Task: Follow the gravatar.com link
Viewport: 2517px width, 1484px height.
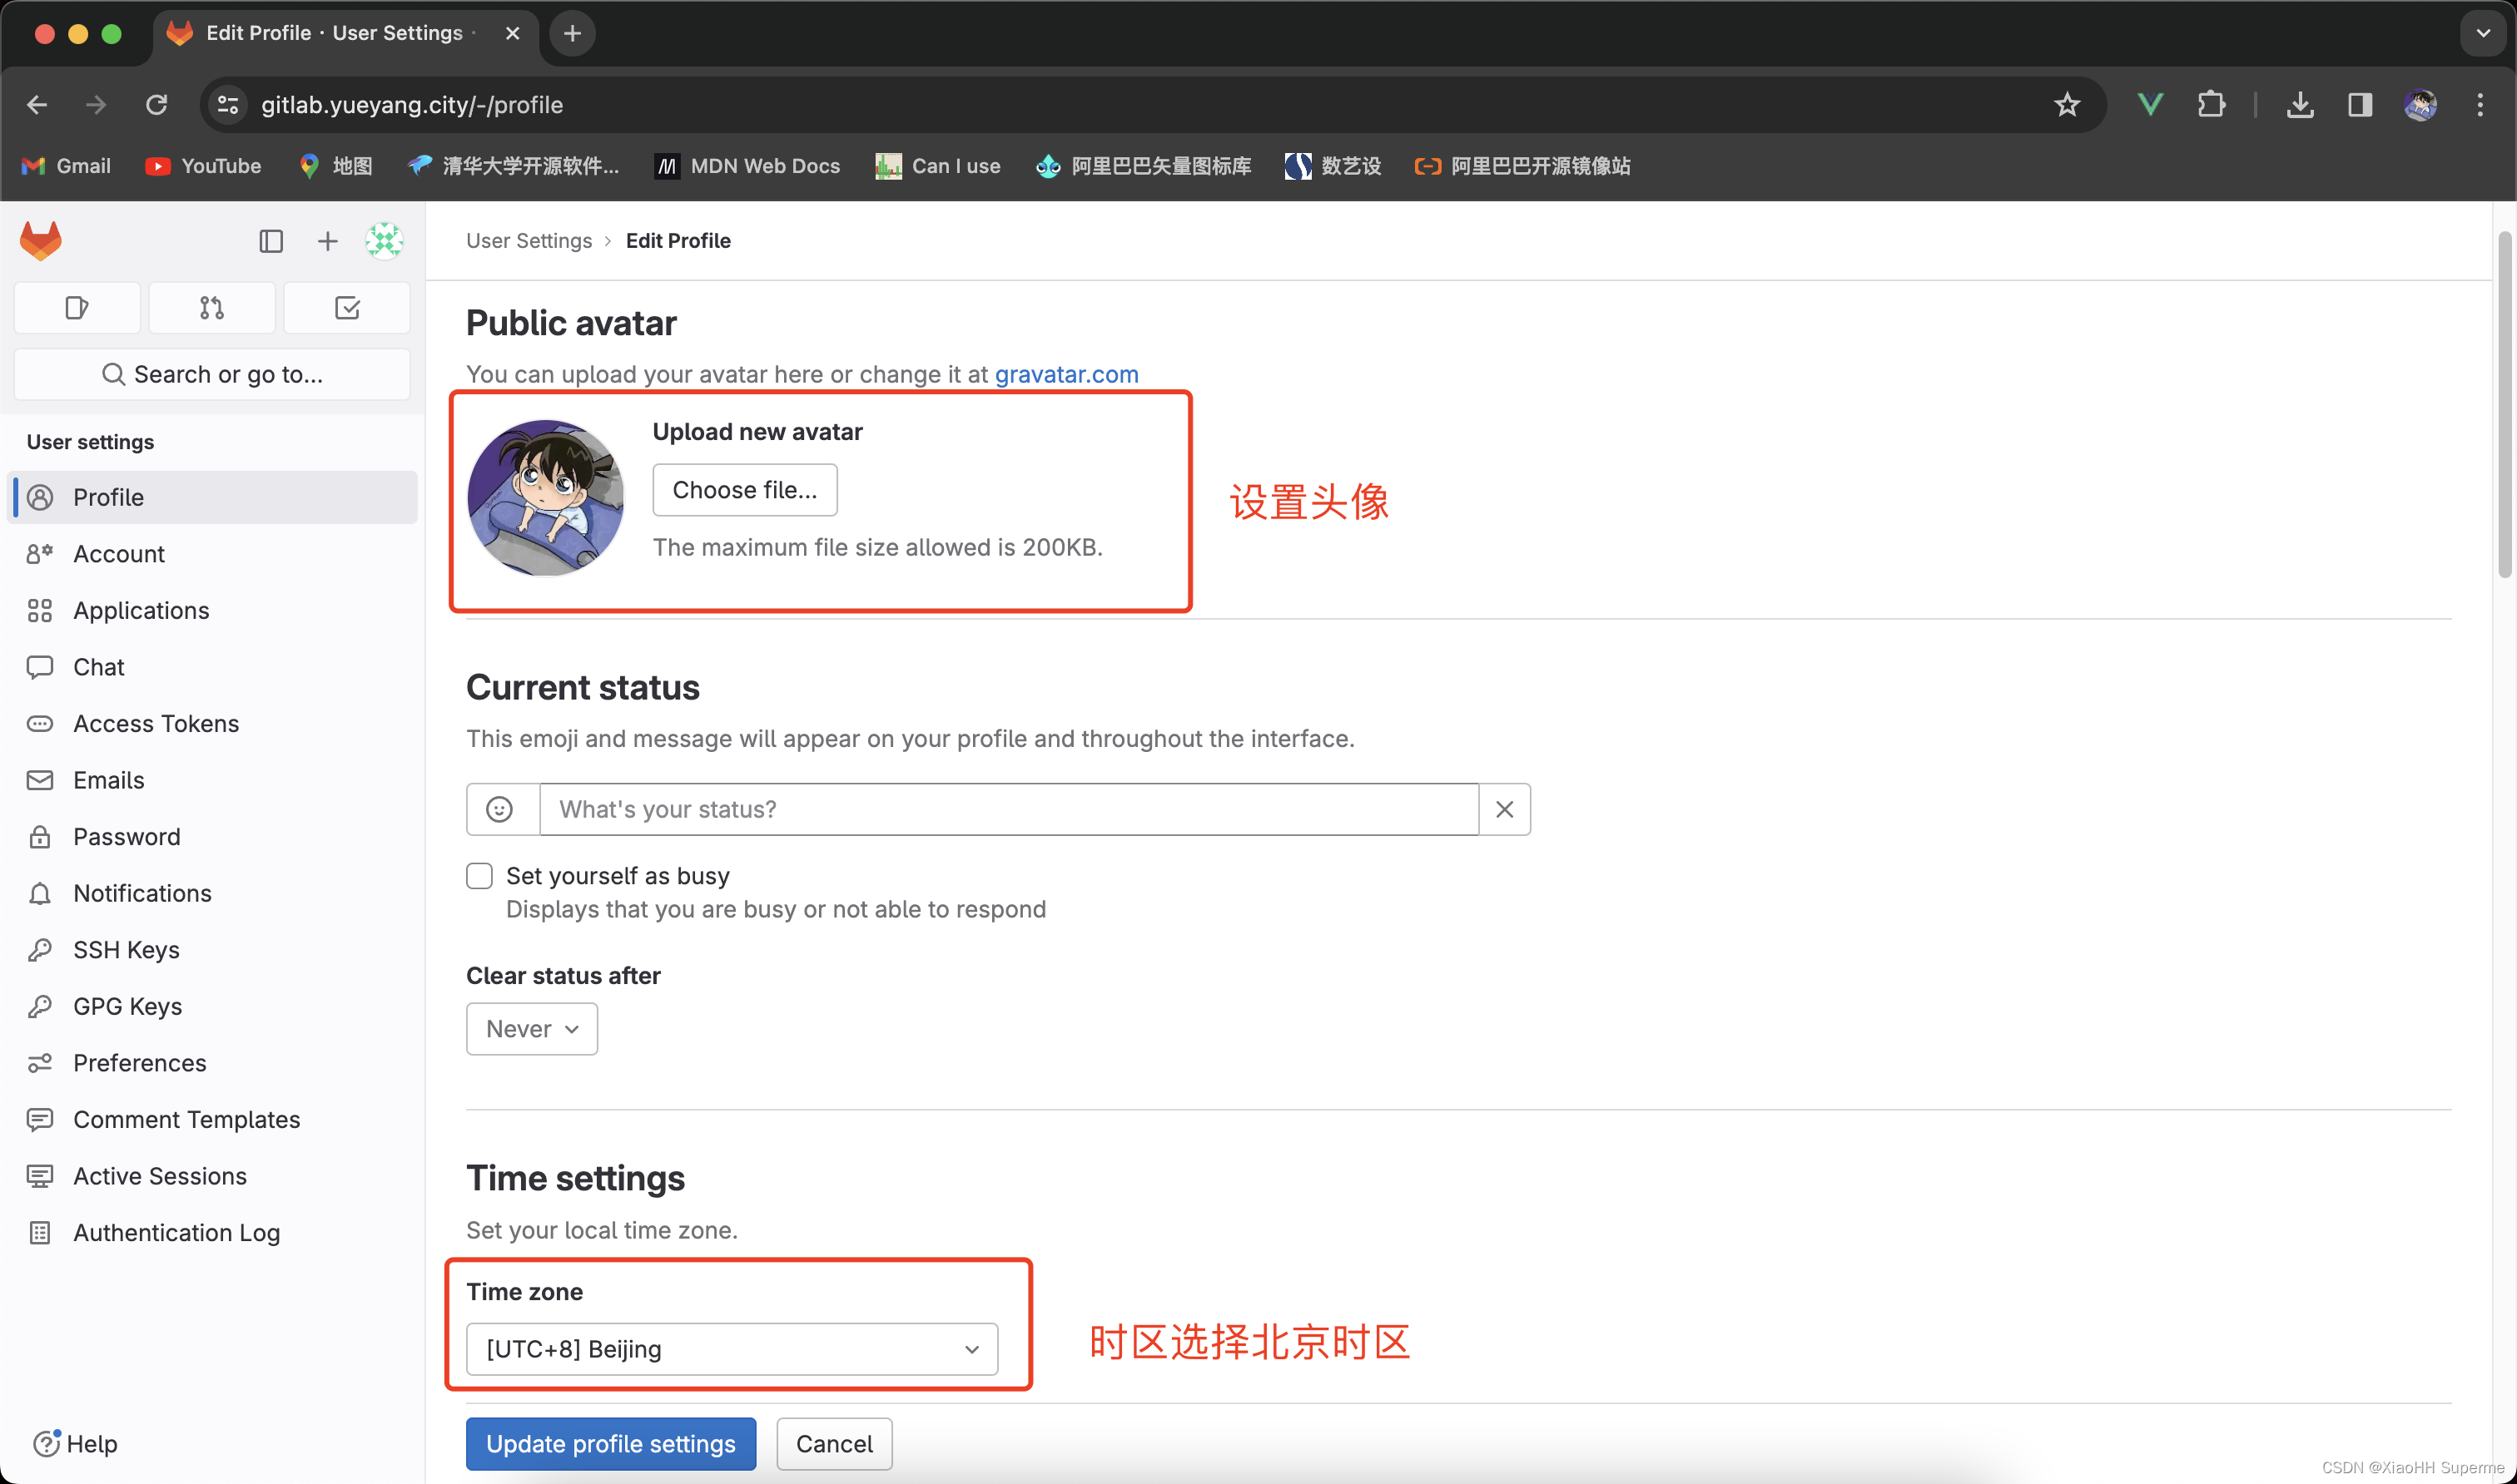Action: [1065, 374]
